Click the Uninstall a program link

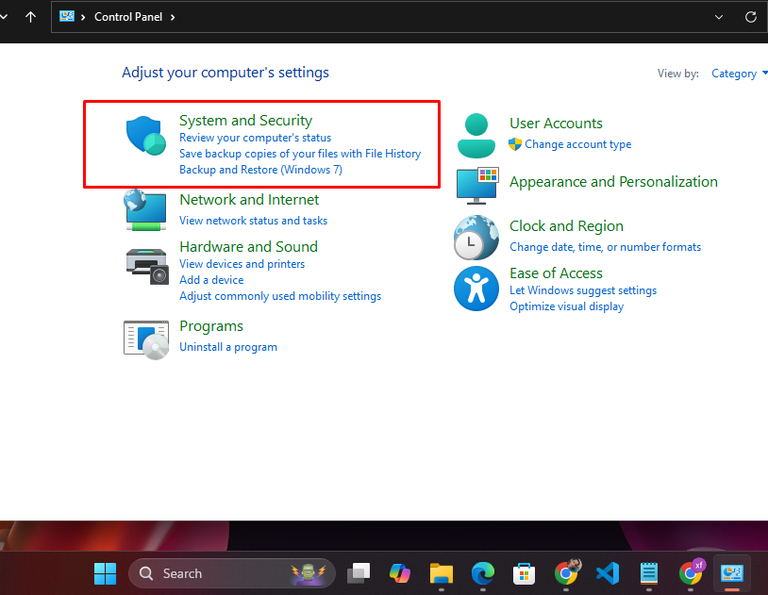(228, 347)
